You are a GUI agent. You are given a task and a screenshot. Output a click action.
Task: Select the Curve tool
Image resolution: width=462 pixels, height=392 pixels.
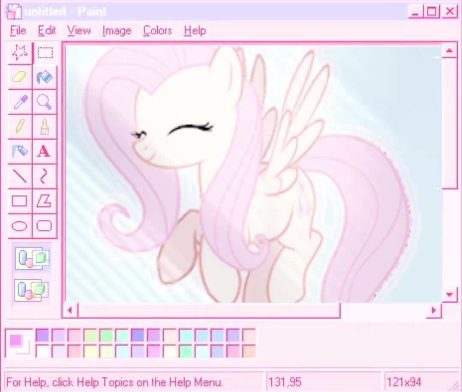point(45,176)
